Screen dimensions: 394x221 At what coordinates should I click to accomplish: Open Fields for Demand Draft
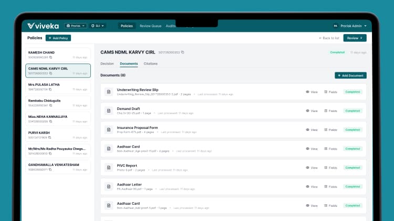pos(330,110)
